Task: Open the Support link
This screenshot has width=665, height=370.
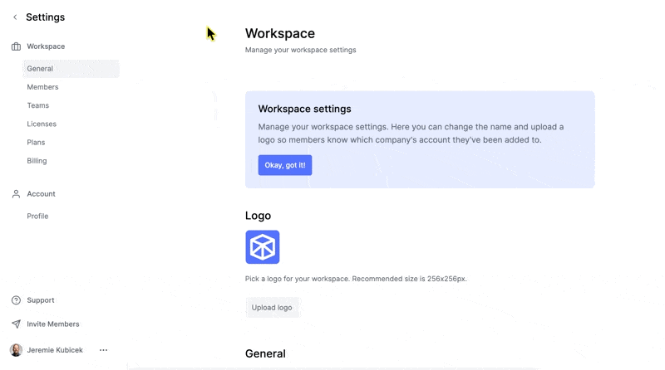Action: click(41, 300)
